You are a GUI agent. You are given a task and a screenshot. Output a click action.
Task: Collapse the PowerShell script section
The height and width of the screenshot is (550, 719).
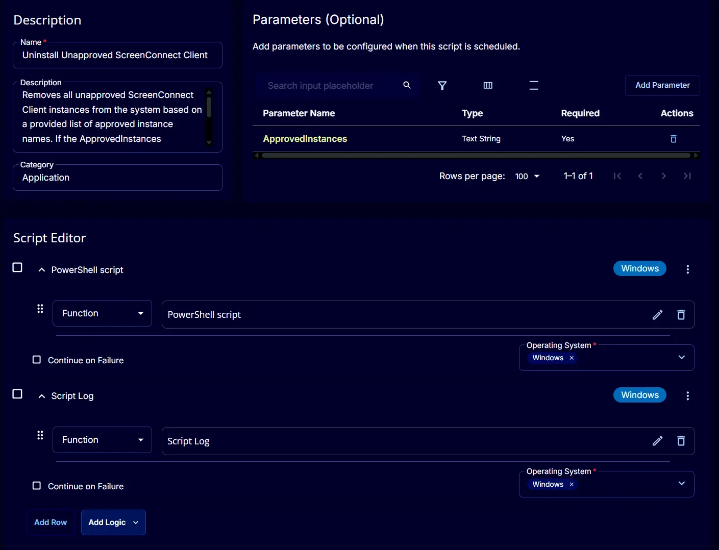[42, 270]
